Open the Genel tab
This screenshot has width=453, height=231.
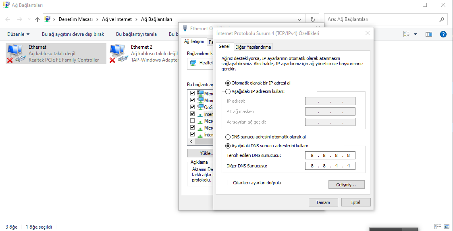click(224, 46)
